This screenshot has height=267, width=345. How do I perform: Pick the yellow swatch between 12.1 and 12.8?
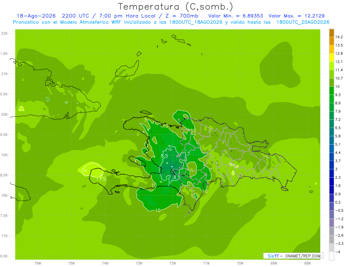coord(331,58)
